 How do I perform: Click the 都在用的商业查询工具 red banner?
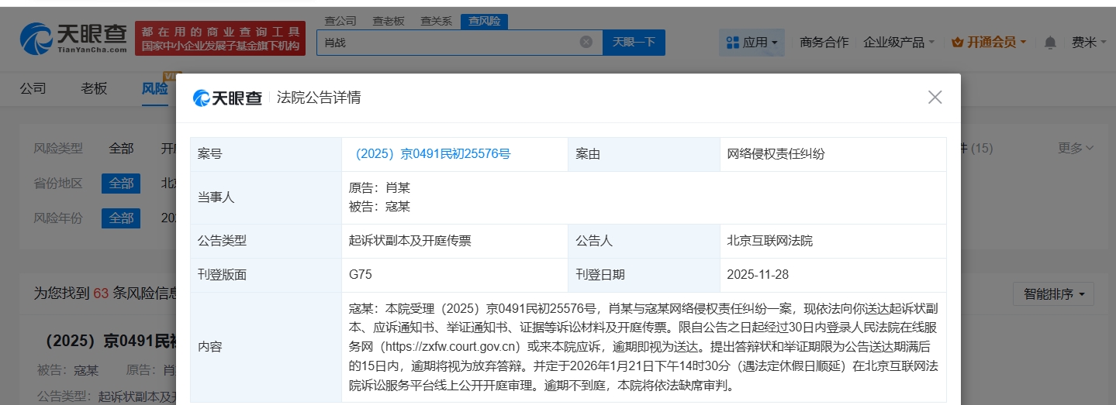pos(220,38)
